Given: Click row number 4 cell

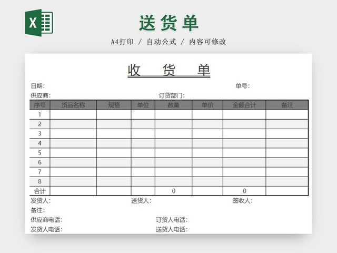Looking at the screenshot, I should pos(40,143).
